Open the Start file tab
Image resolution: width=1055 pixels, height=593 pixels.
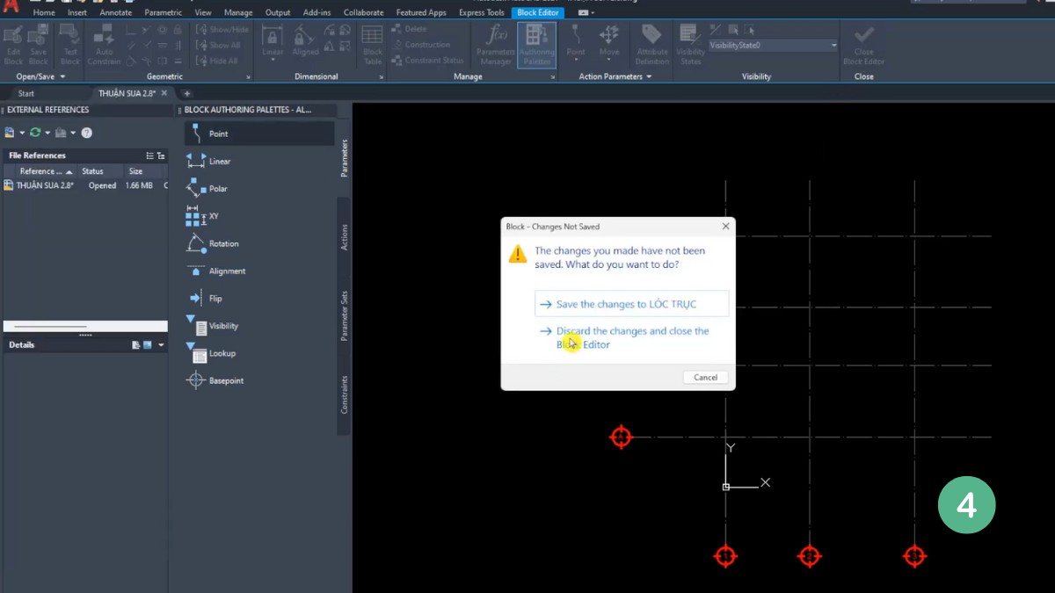[26, 93]
